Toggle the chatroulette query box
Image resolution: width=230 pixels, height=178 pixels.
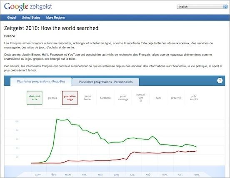point(35,98)
